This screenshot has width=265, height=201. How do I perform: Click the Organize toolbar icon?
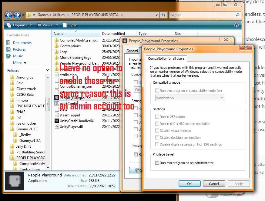point(9,25)
